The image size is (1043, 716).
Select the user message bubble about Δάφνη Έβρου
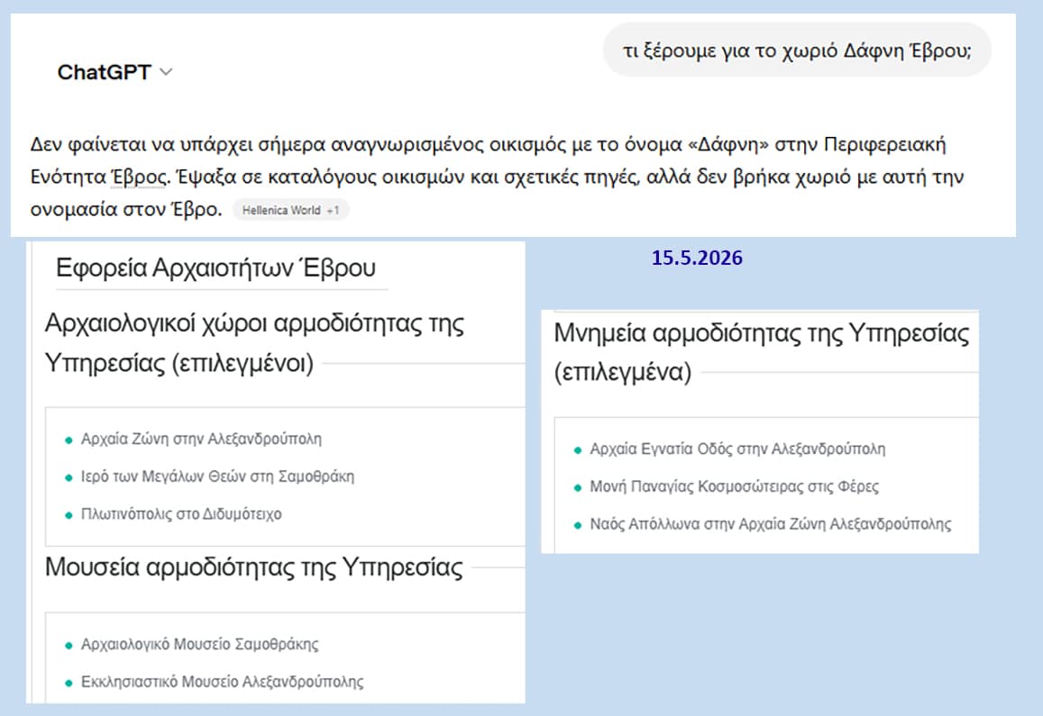pyautogui.click(x=797, y=50)
